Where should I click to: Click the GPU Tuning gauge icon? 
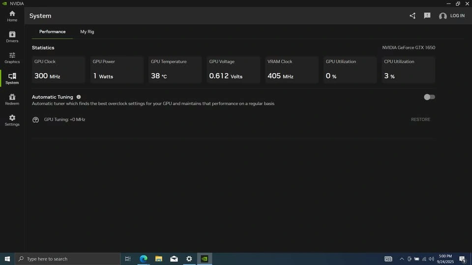pos(35,120)
